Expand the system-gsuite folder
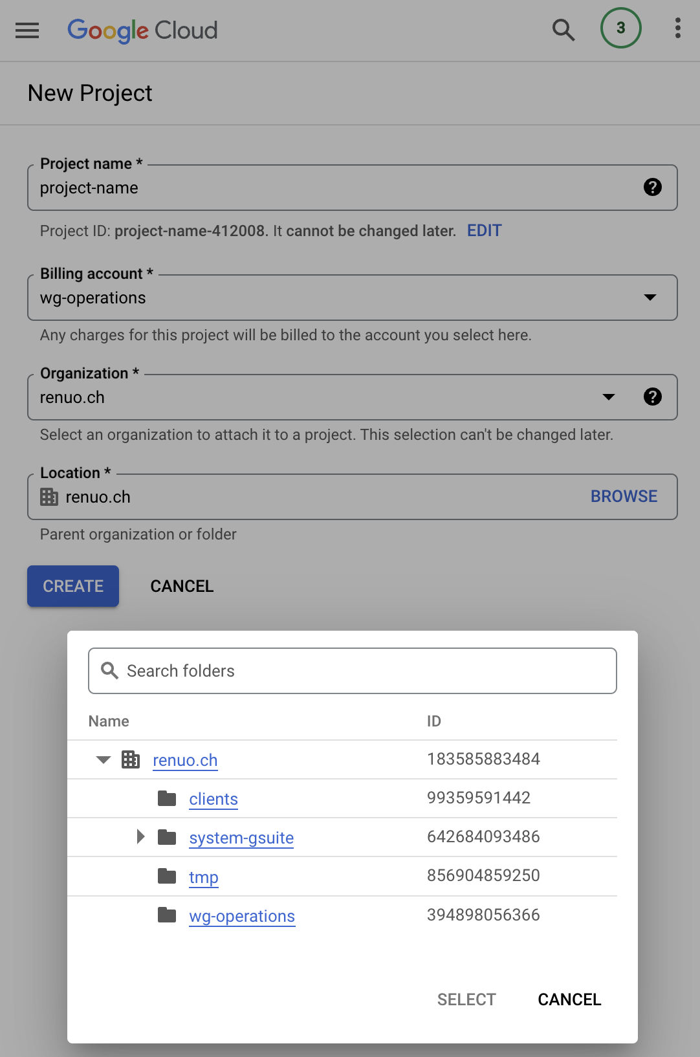Viewport: 700px width, 1057px height. click(x=140, y=837)
